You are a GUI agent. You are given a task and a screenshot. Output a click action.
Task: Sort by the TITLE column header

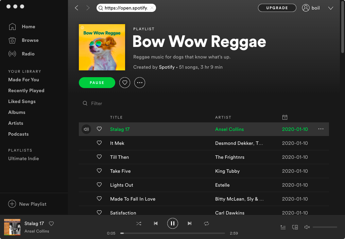click(x=116, y=117)
